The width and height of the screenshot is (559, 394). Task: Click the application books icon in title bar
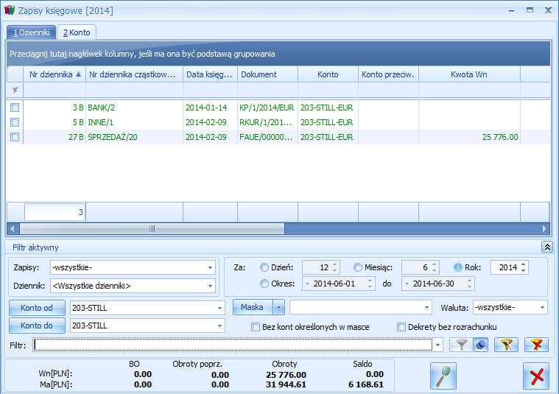(10, 10)
